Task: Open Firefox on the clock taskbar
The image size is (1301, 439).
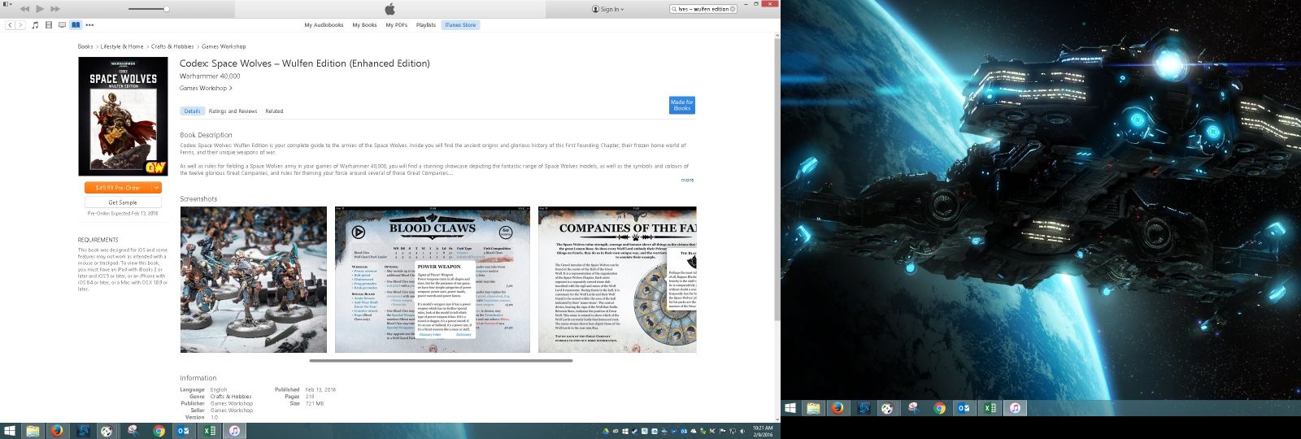Action: (x=57, y=431)
